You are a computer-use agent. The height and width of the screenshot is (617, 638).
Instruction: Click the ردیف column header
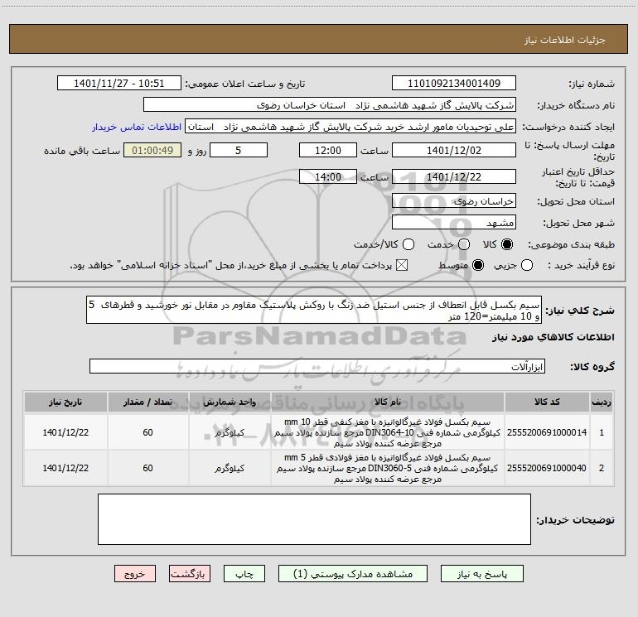click(602, 402)
